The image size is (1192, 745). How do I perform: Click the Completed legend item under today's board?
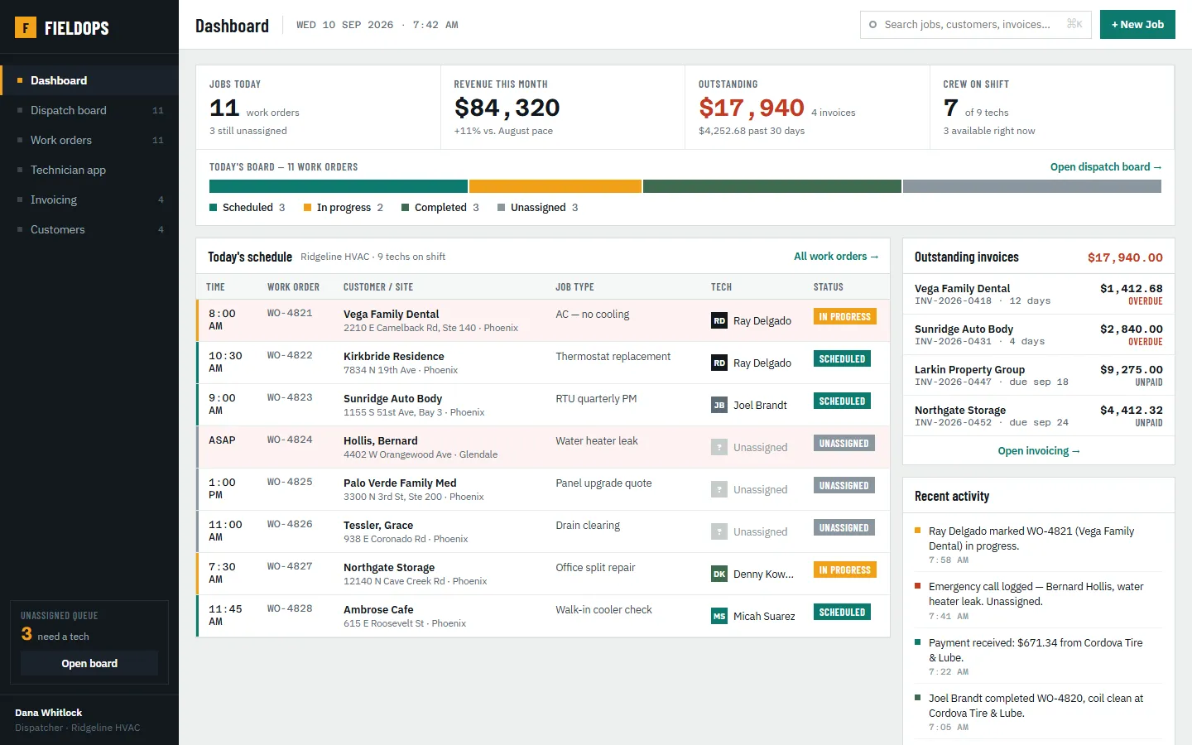coord(440,208)
